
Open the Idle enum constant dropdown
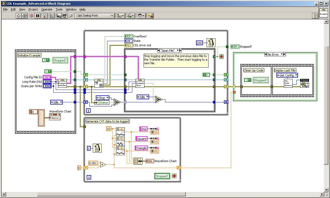[56, 102]
